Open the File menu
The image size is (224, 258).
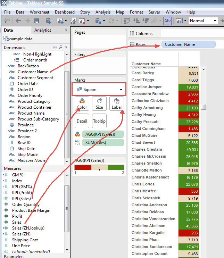coord(7,12)
